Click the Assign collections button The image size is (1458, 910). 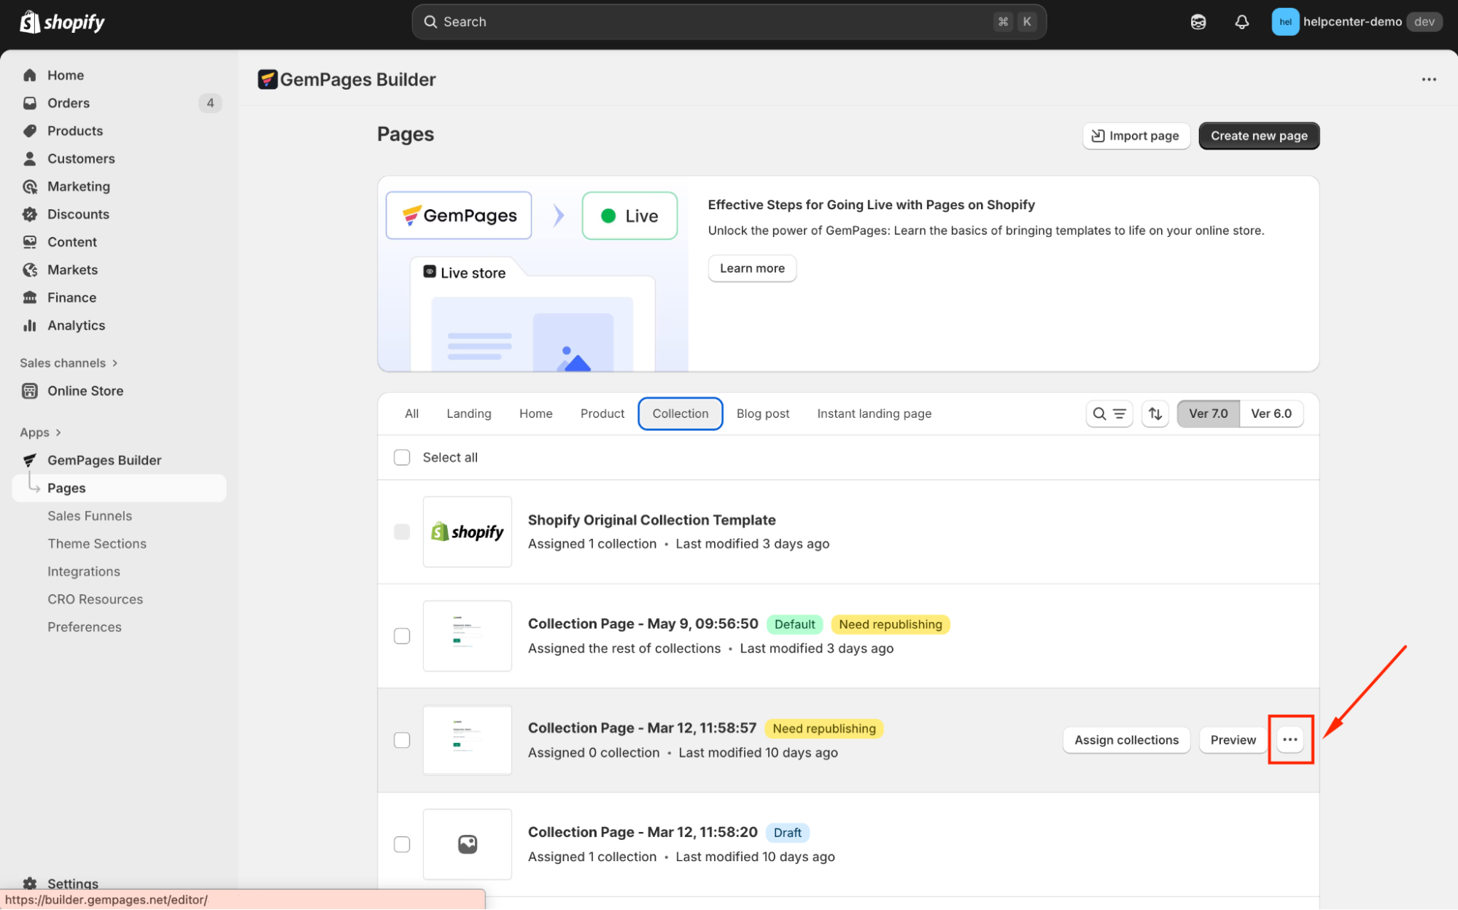1125,740
